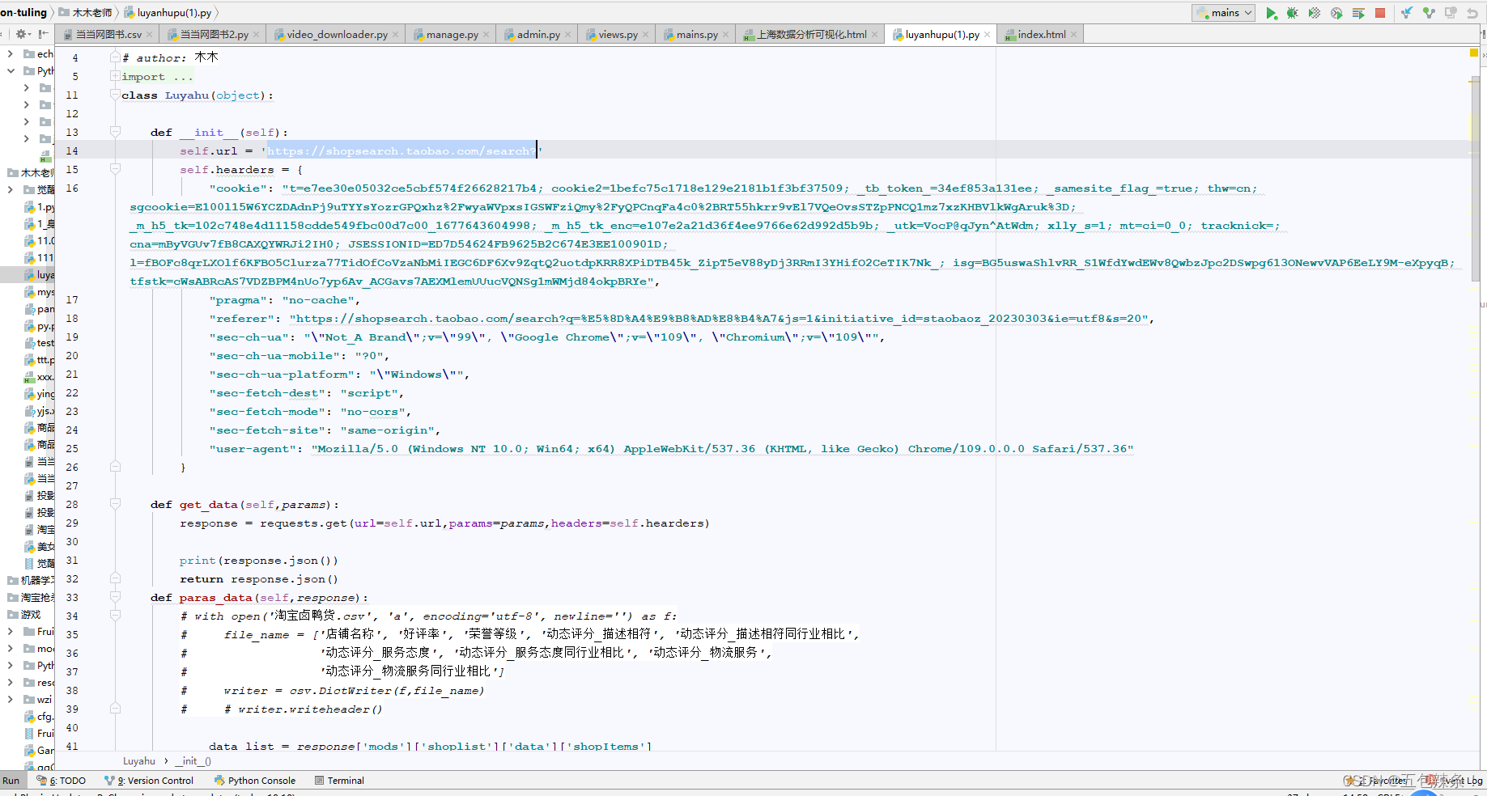Open the mains run configuration dropdown
The width and height of the screenshot is (1487, 796).
[x=1223, y=13]
